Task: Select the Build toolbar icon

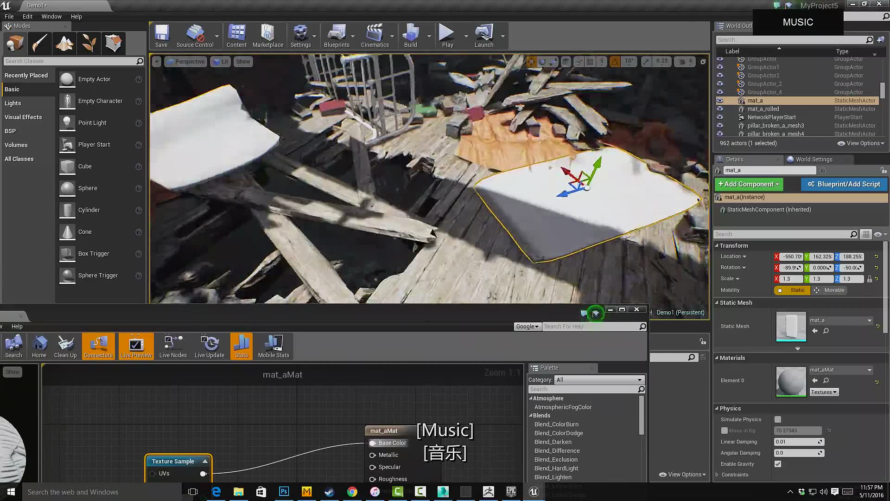Action: pos(410,36)
